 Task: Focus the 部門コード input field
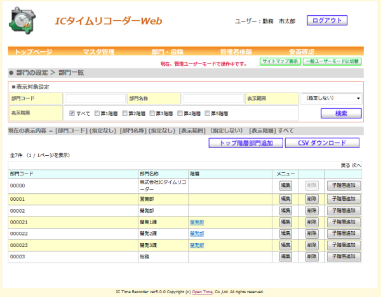(x=95, y=99)
